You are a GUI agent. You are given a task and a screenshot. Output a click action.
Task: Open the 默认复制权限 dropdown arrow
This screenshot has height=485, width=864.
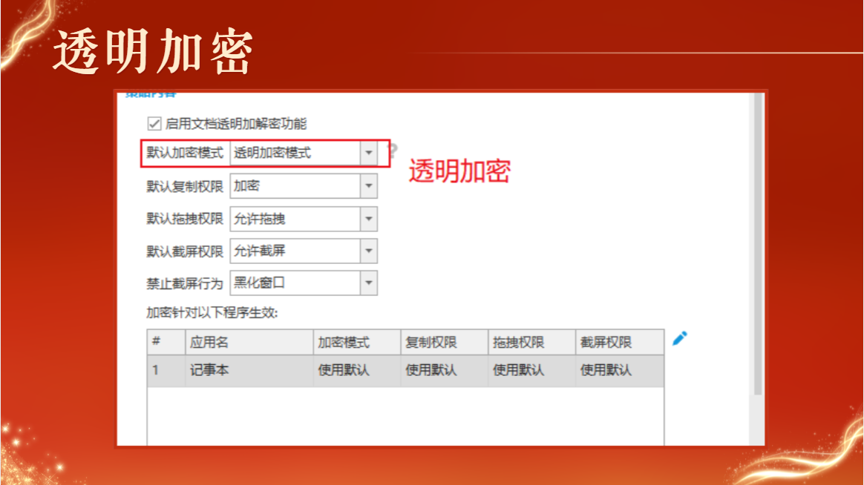point(369,186)
